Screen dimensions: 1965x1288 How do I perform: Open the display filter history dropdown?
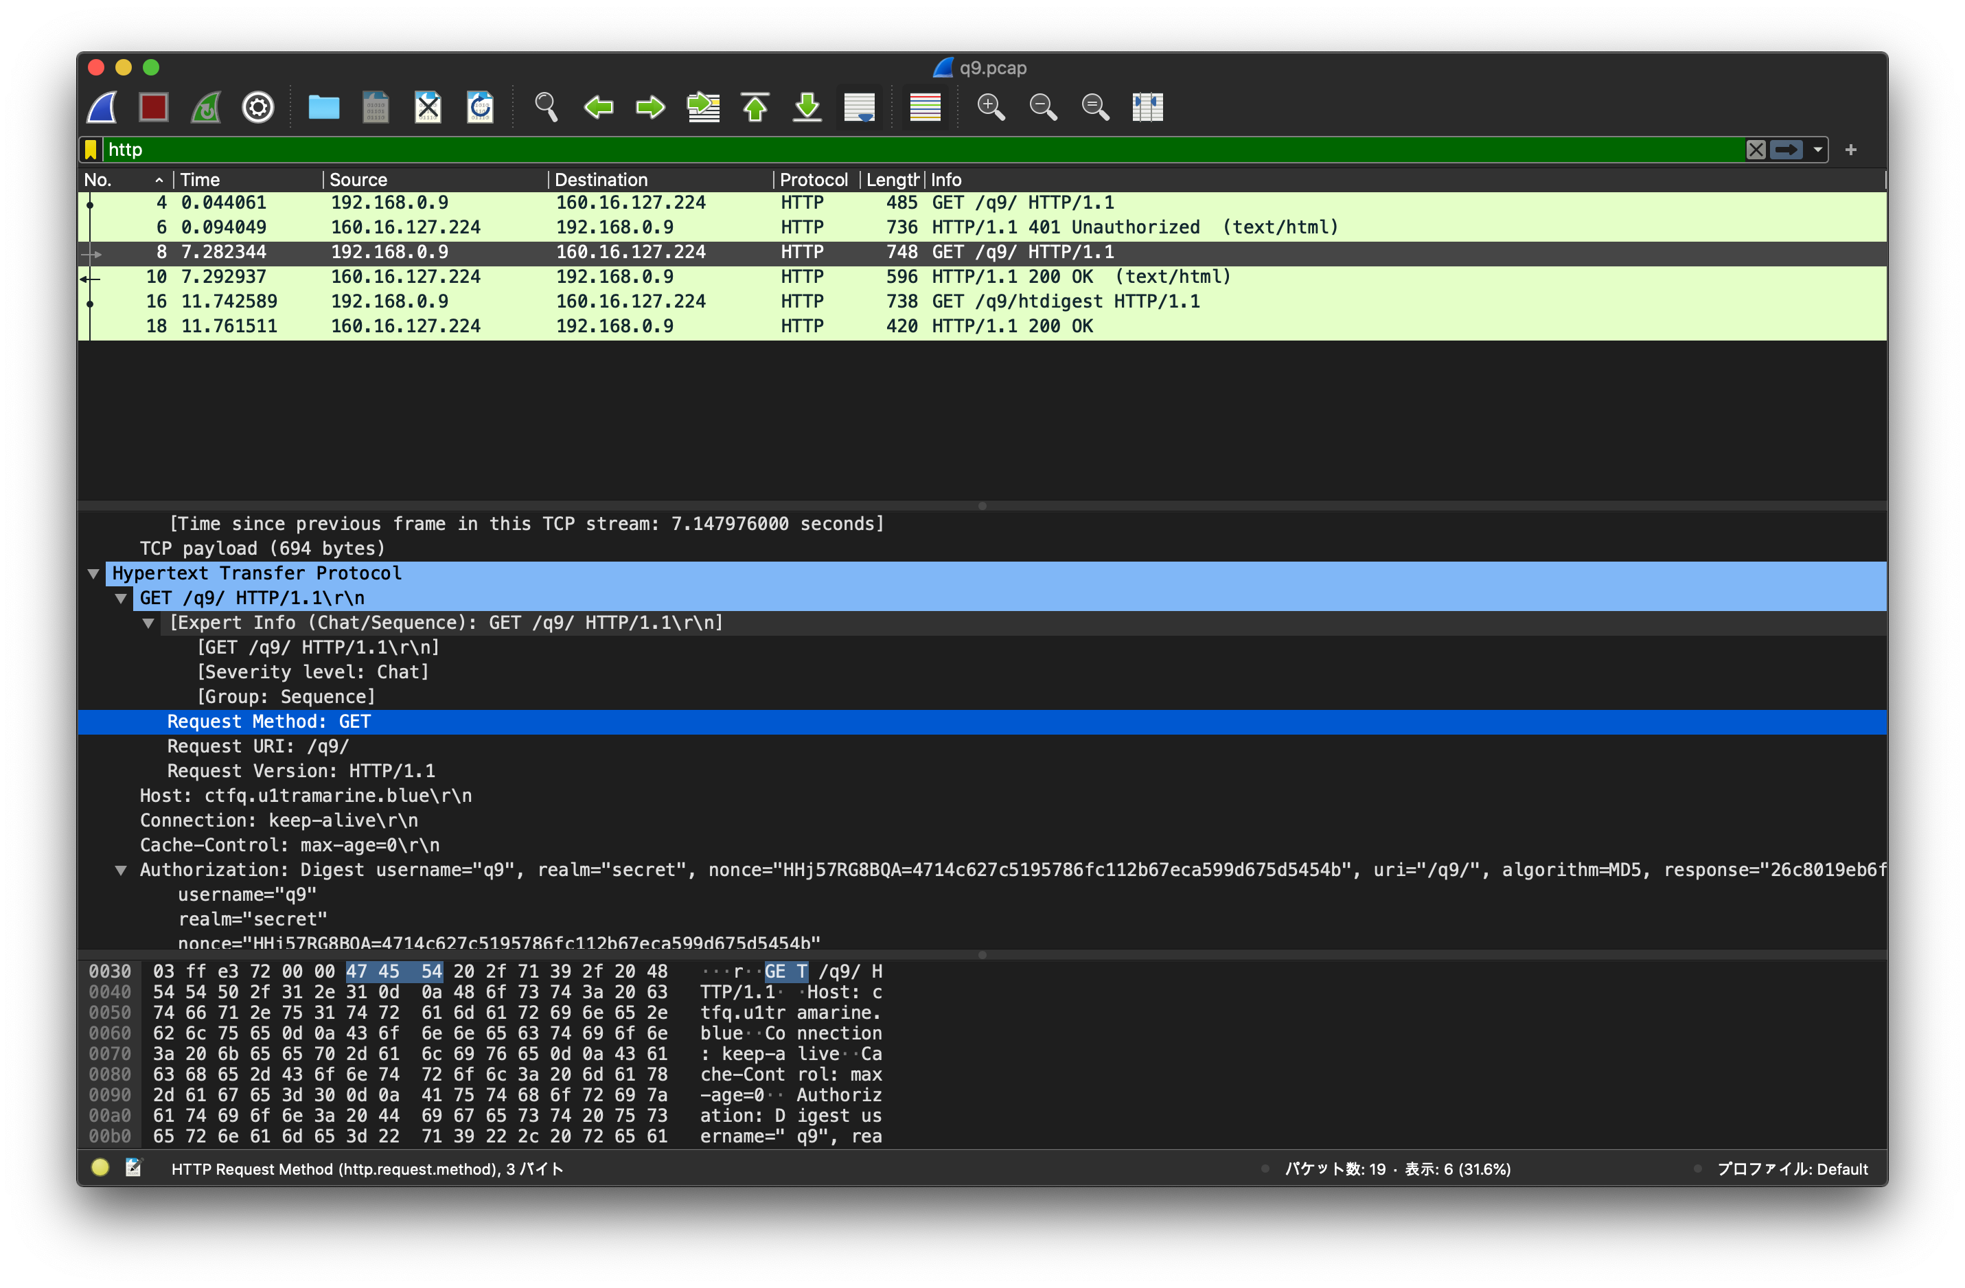pyautogui.click(x=1818, y=150)
